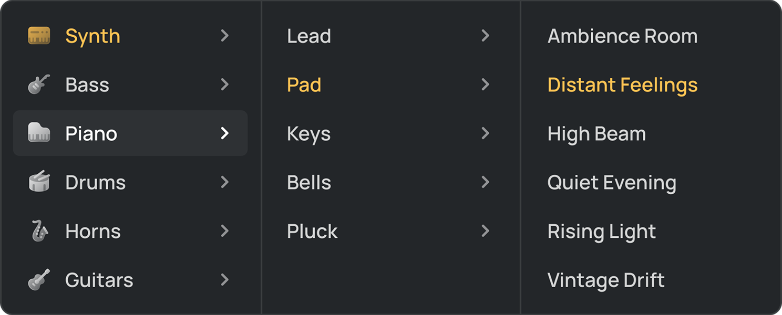Click the Bass guitar icon
The image size is (782, 315).
pyautogui.click(x=39, y=85)
